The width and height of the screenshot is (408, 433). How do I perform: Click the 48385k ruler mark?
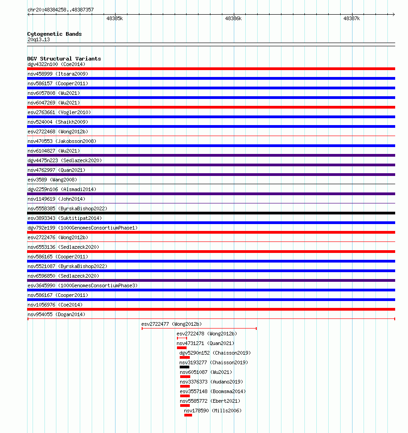[115, 18]
